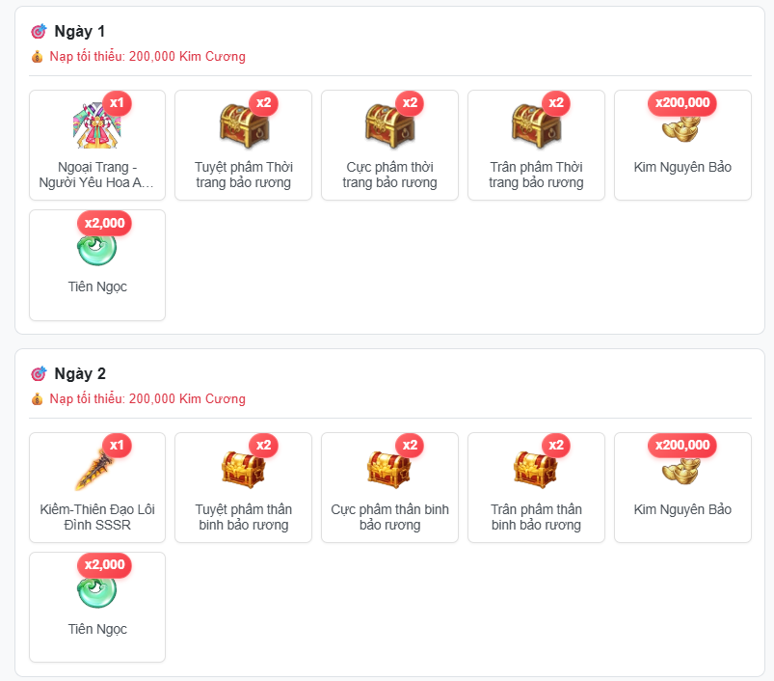Open the Trân phẩm Thời trang bảo rương chest
Viewport: 774px width, 681px height.
[536, 125]
